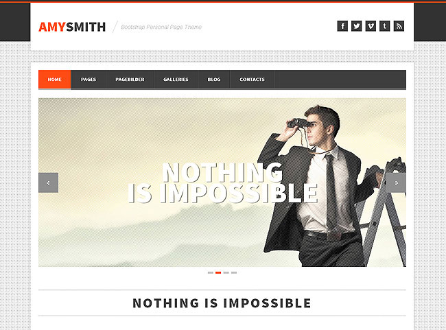The image size is (446, 330).
Task: Open the Pages menu item
Action: pyautogui.click(x=89, y=80)
